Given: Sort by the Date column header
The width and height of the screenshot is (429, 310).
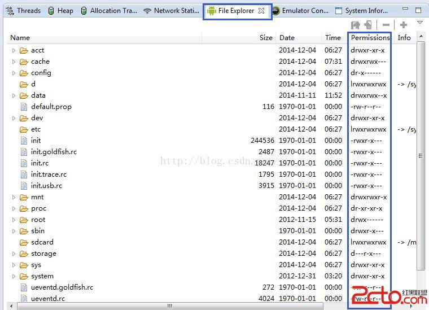Looking at the screenshot, I should coord(299,38).
